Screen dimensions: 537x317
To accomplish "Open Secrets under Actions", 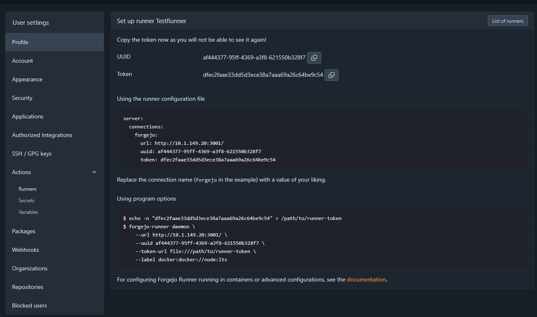I will click(x=26, y=201).
